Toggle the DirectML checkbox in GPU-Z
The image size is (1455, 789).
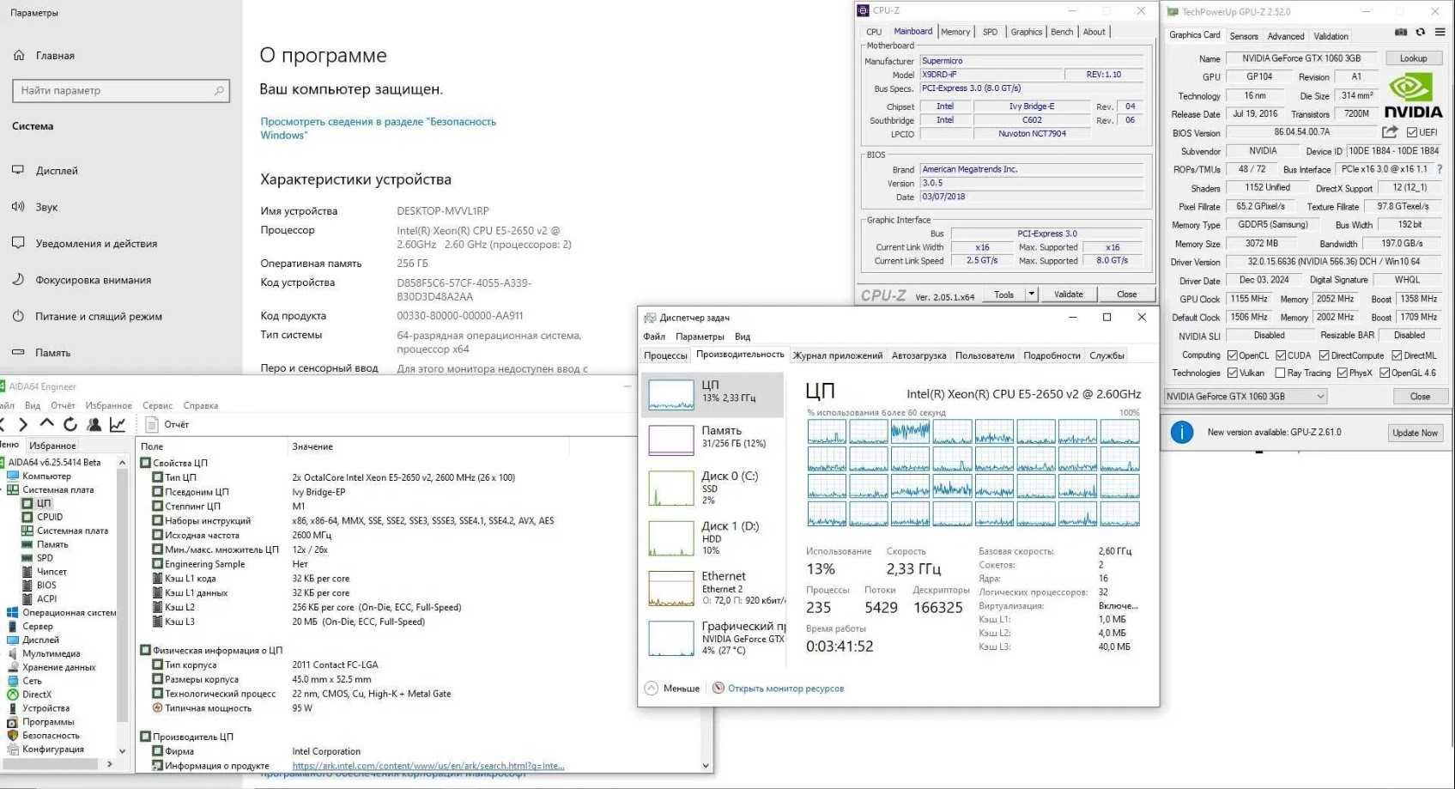pos(1397,355)
